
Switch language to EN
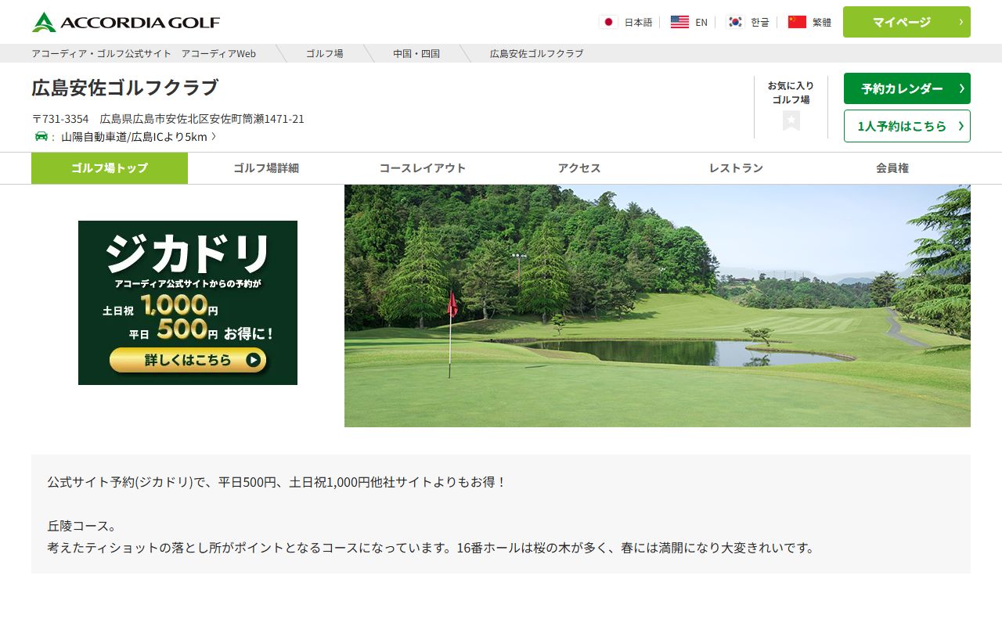701,22
